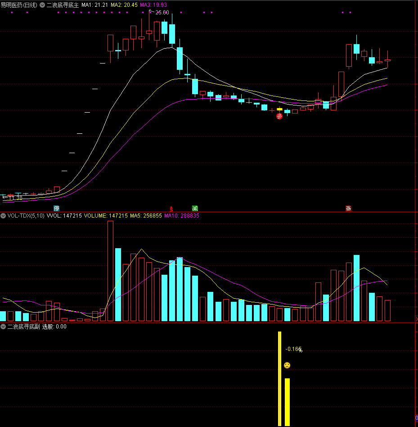Click the 易明医药(日线) stock title

point(19,5)
